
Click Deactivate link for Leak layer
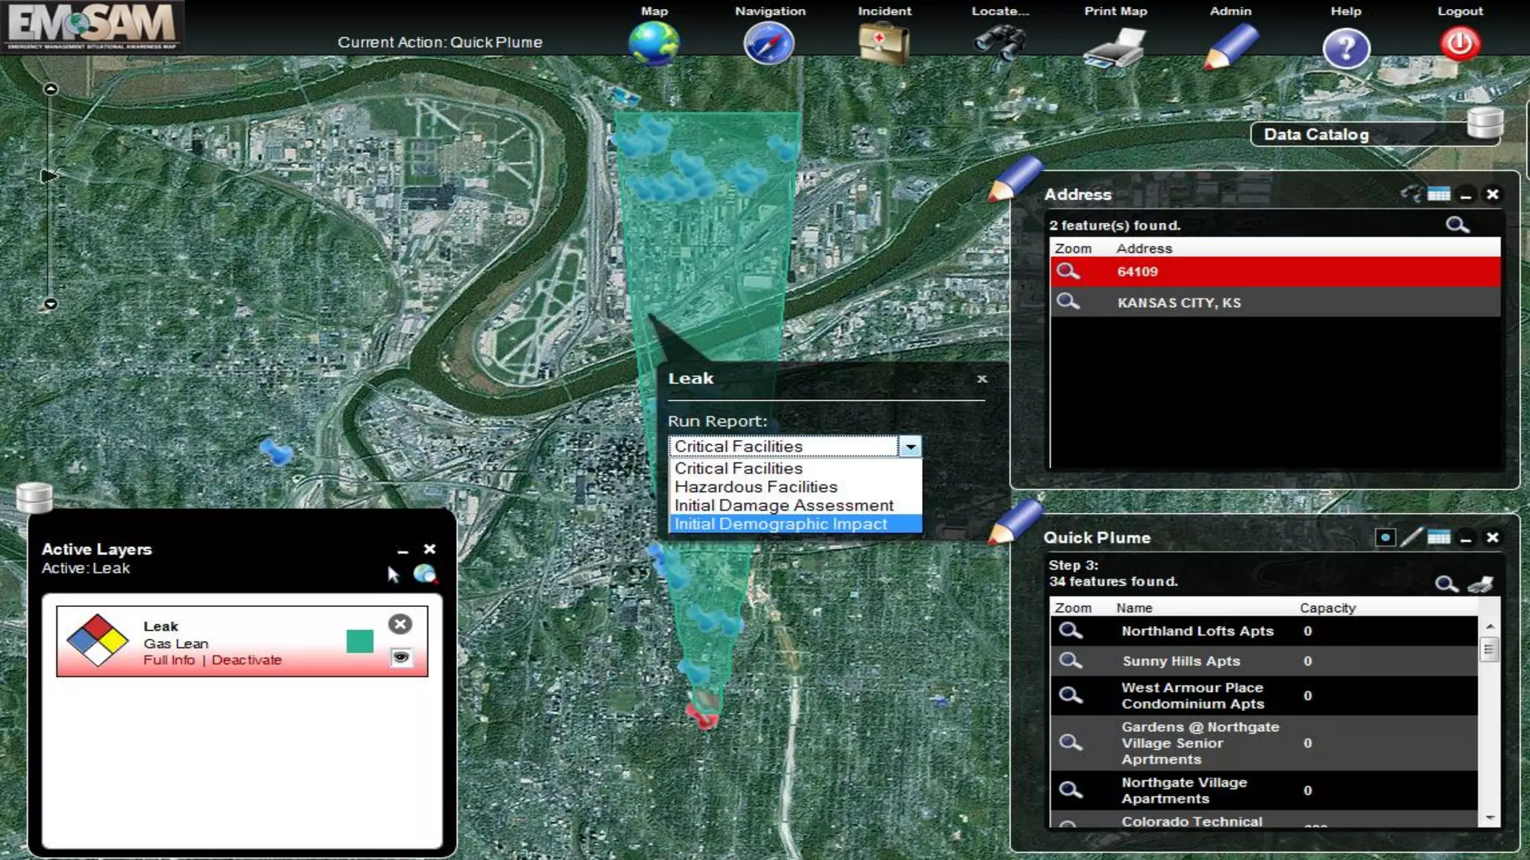pyautogui.click(x=247, y=660)
